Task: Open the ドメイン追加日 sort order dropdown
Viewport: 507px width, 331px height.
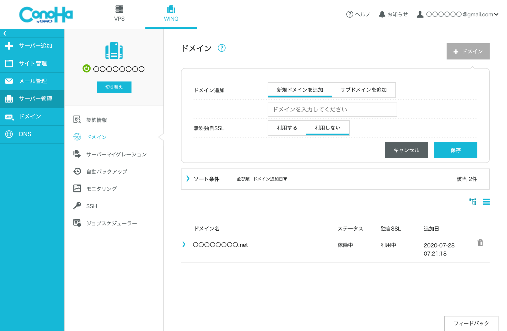Action: (270, 179)
